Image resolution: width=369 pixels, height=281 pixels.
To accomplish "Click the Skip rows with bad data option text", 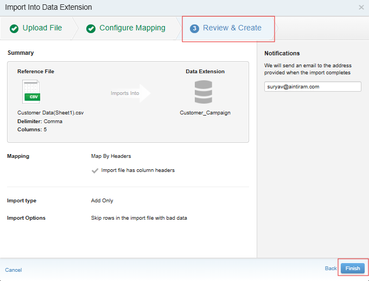I will point(141,218).
